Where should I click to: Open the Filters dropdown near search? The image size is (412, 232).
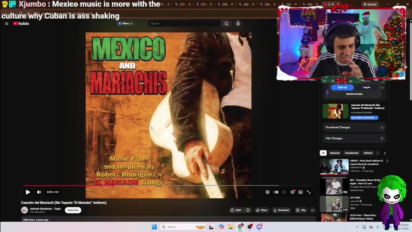click(126, 24)
